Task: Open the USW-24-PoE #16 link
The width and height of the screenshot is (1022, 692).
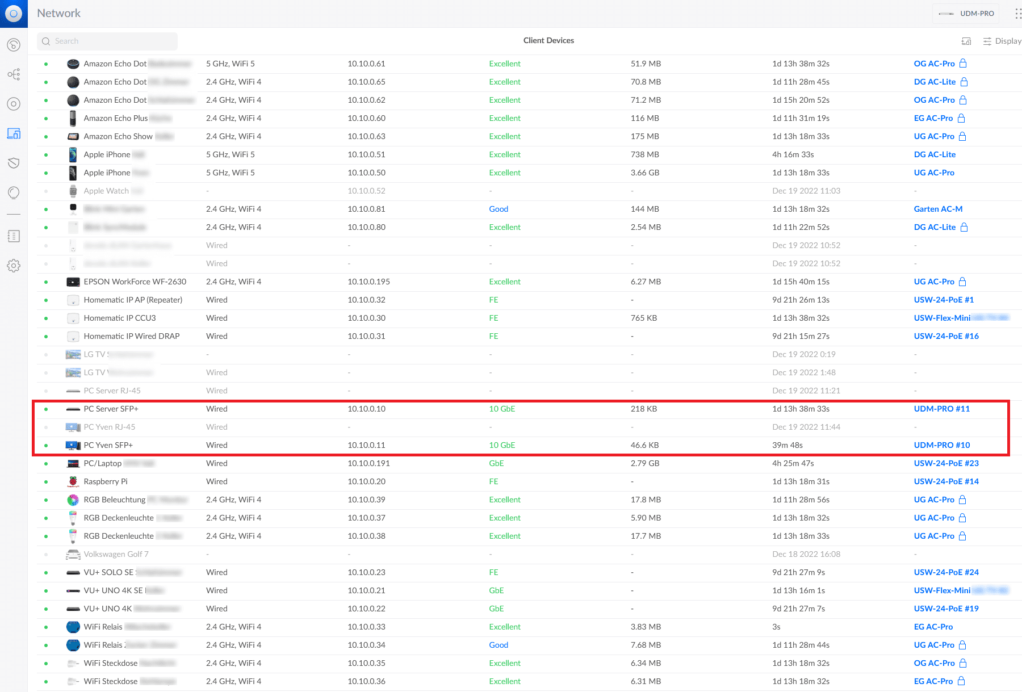Action: pos(946,336)
